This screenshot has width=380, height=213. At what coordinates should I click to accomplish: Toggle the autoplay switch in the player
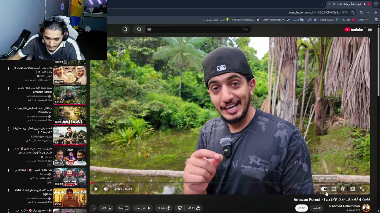pos(324,189)
